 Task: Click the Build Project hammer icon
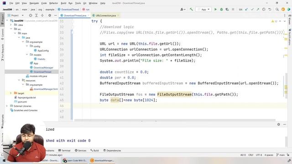point(191,9)
